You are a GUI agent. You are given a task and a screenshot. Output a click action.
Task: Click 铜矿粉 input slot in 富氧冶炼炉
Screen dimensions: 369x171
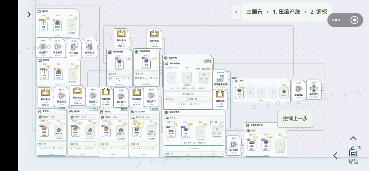coord(171,131)
